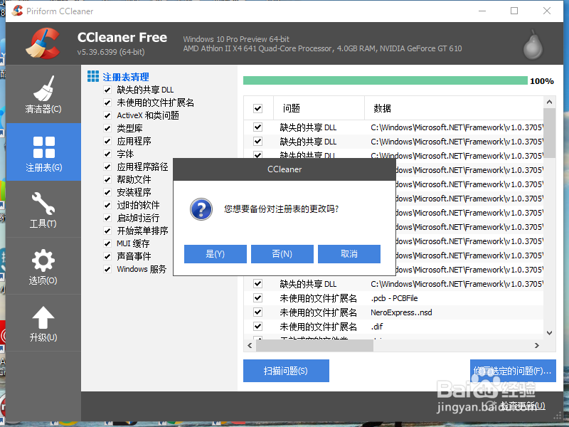Toggle 过时的软件 checkbox
The image size is (569, 427).
107,205
